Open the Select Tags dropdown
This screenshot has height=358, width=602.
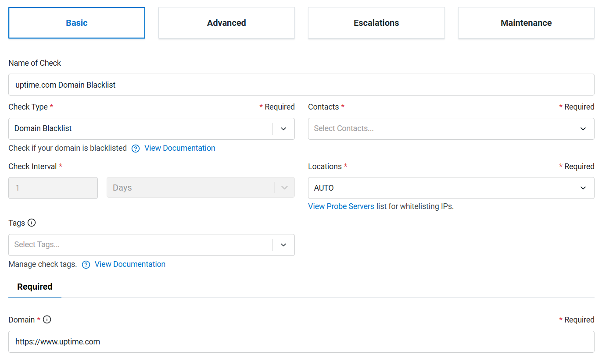tap(151, 245)
